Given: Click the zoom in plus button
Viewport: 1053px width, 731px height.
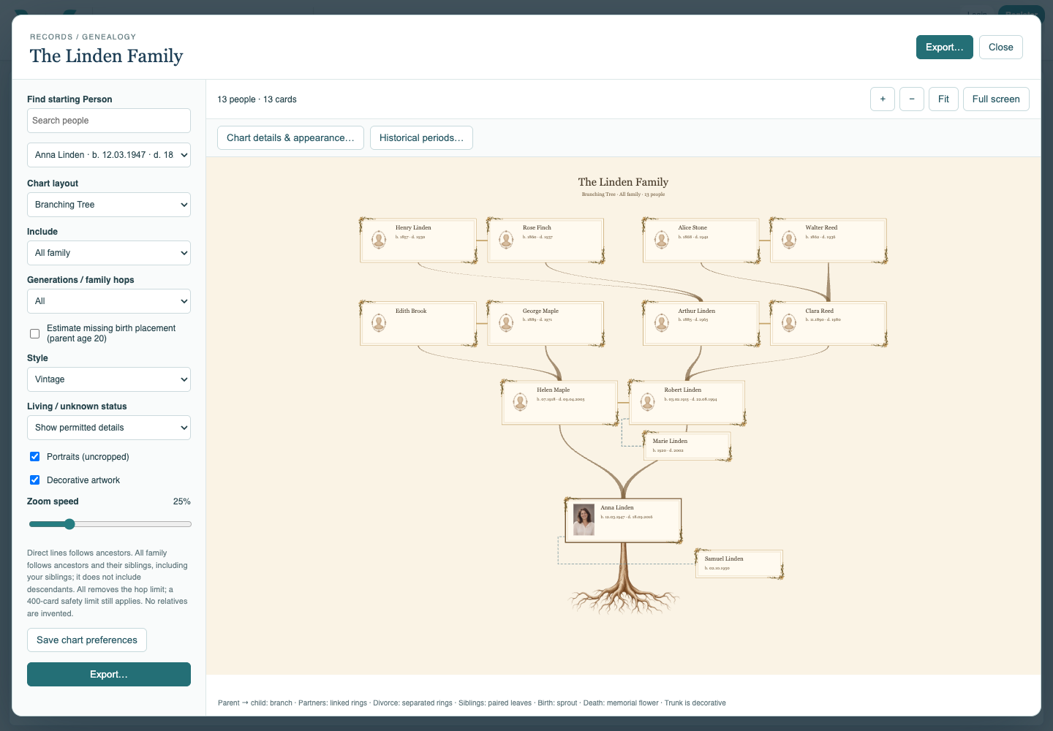Looking at the screenshot, I should pyautogui.click(x=883, y=99).
